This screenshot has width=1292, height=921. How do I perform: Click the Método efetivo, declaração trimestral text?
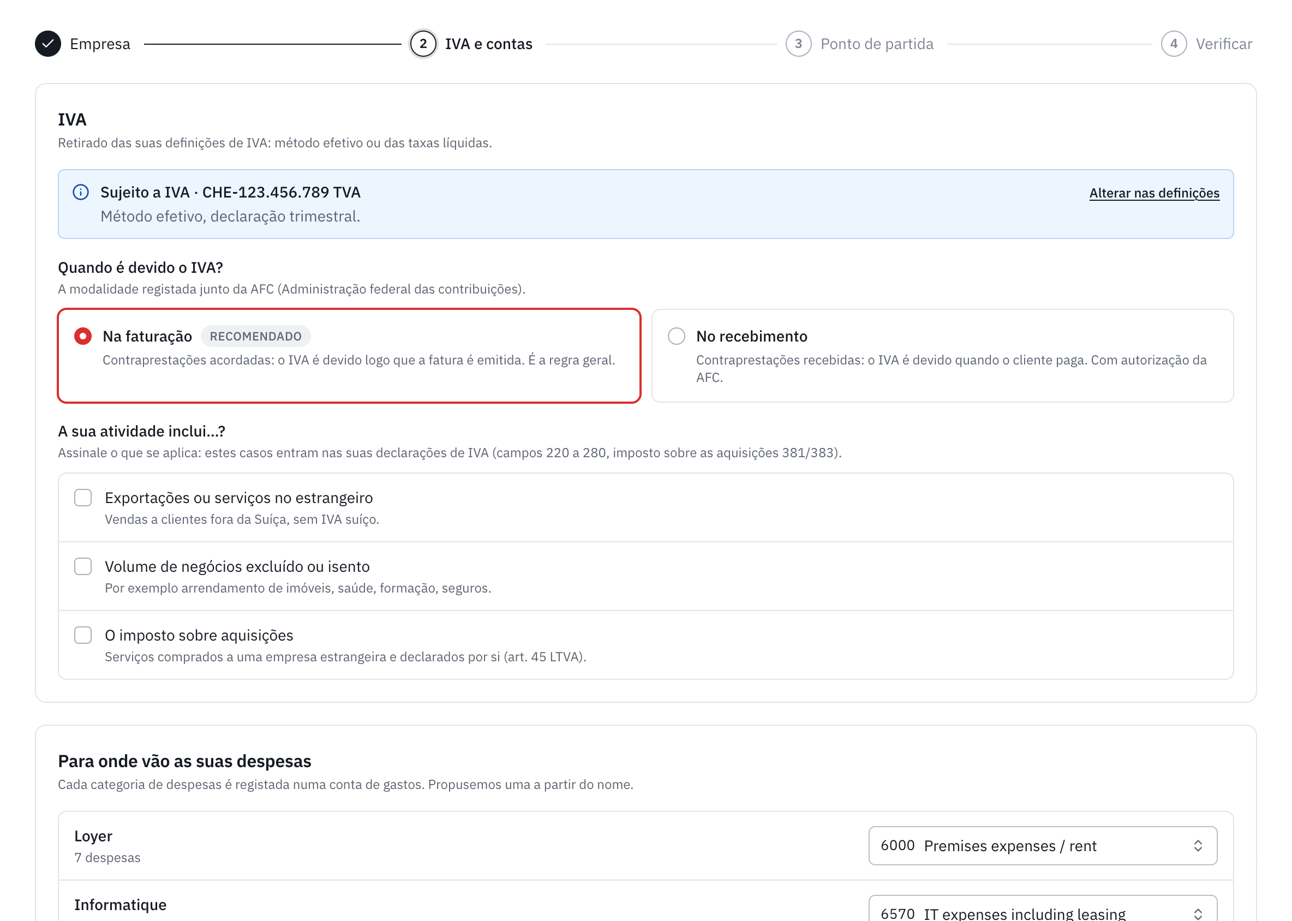click(x=230, y=216)
